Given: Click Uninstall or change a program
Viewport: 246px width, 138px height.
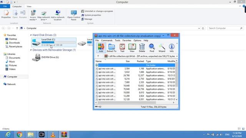Looking at the screenshot, I should [x=97, y=11].
